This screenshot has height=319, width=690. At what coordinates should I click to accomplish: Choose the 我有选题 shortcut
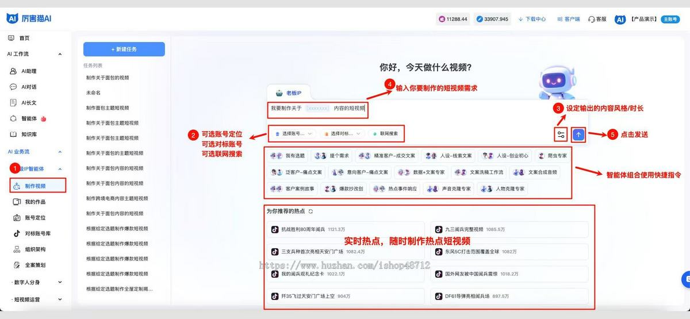[x=287, y=156]
